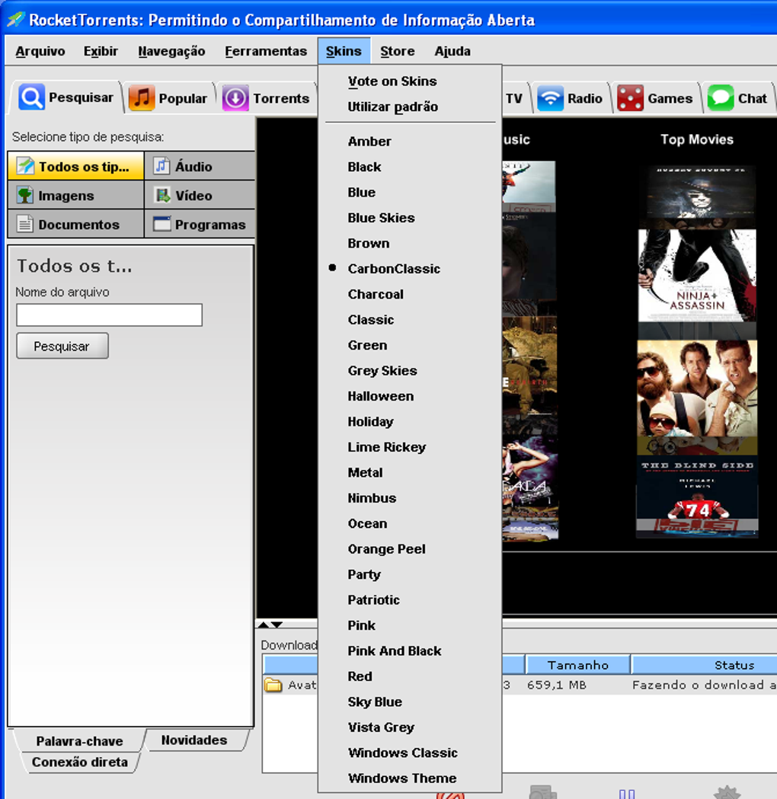Viewport: 777px width, 799px height.
Task: Select the Blue Skies skin
Action: click(x=410, y=218)
